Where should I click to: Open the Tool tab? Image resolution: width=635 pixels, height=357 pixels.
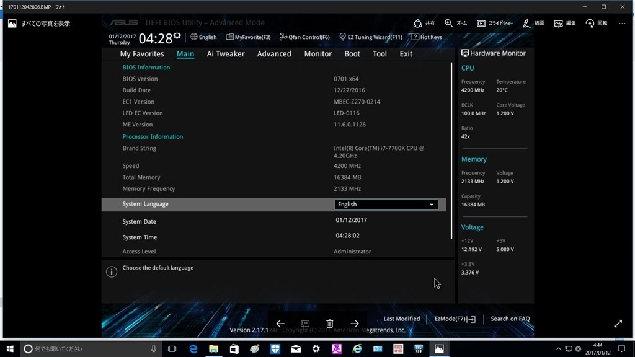[380, 54]
